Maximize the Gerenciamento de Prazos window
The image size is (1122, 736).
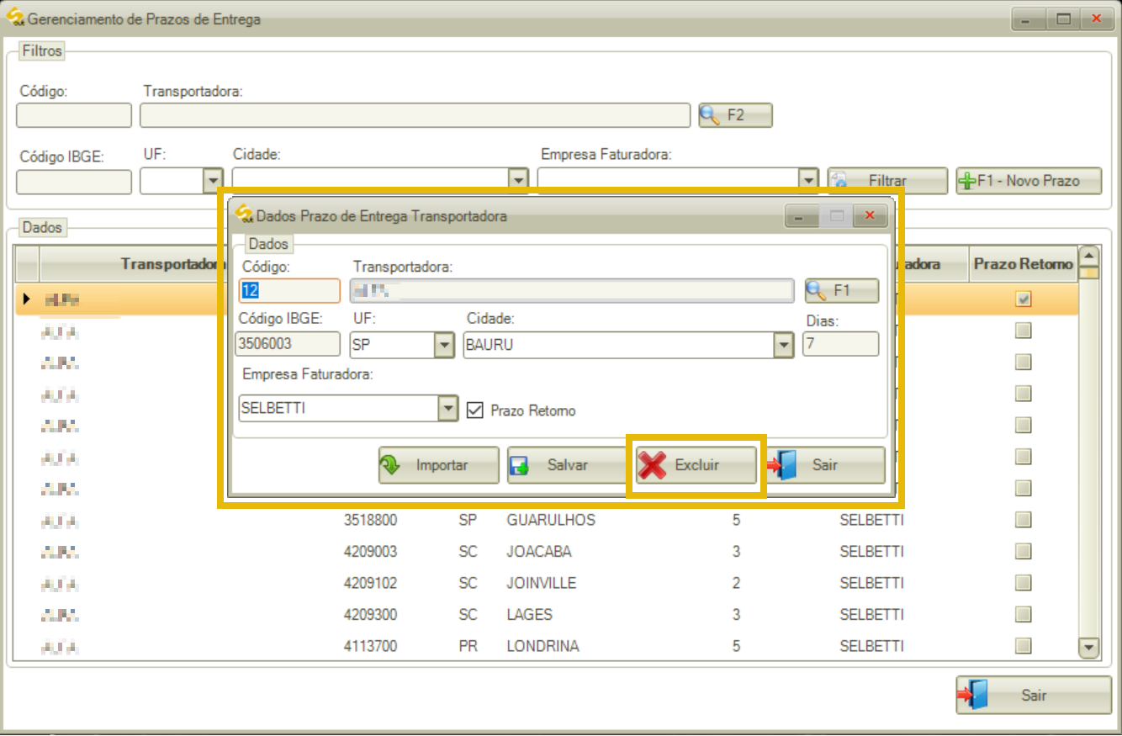coord(1064,19)
